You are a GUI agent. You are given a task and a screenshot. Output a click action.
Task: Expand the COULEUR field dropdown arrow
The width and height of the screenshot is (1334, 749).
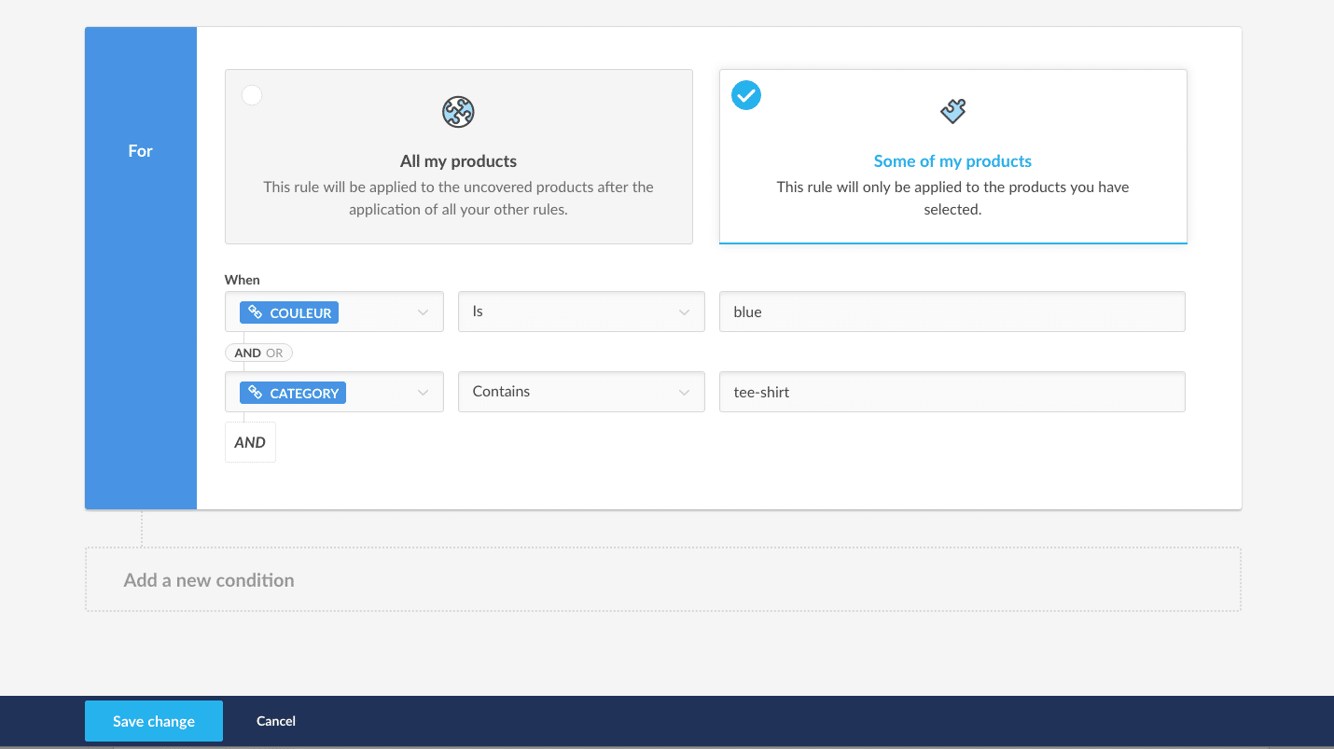423,312
